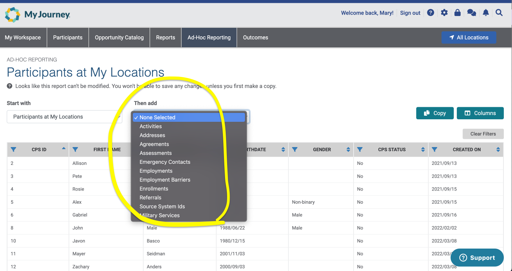The image size is (512, 271).
Task: Click the search magnifier icon
Action: pos(499,13)
